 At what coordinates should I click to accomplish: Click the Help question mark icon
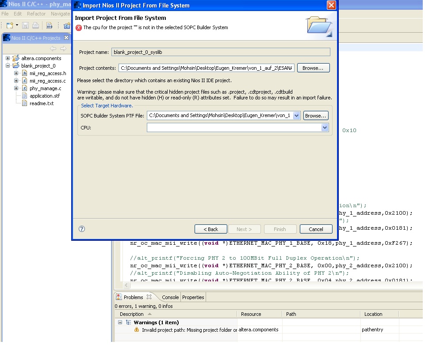(82, 229)
